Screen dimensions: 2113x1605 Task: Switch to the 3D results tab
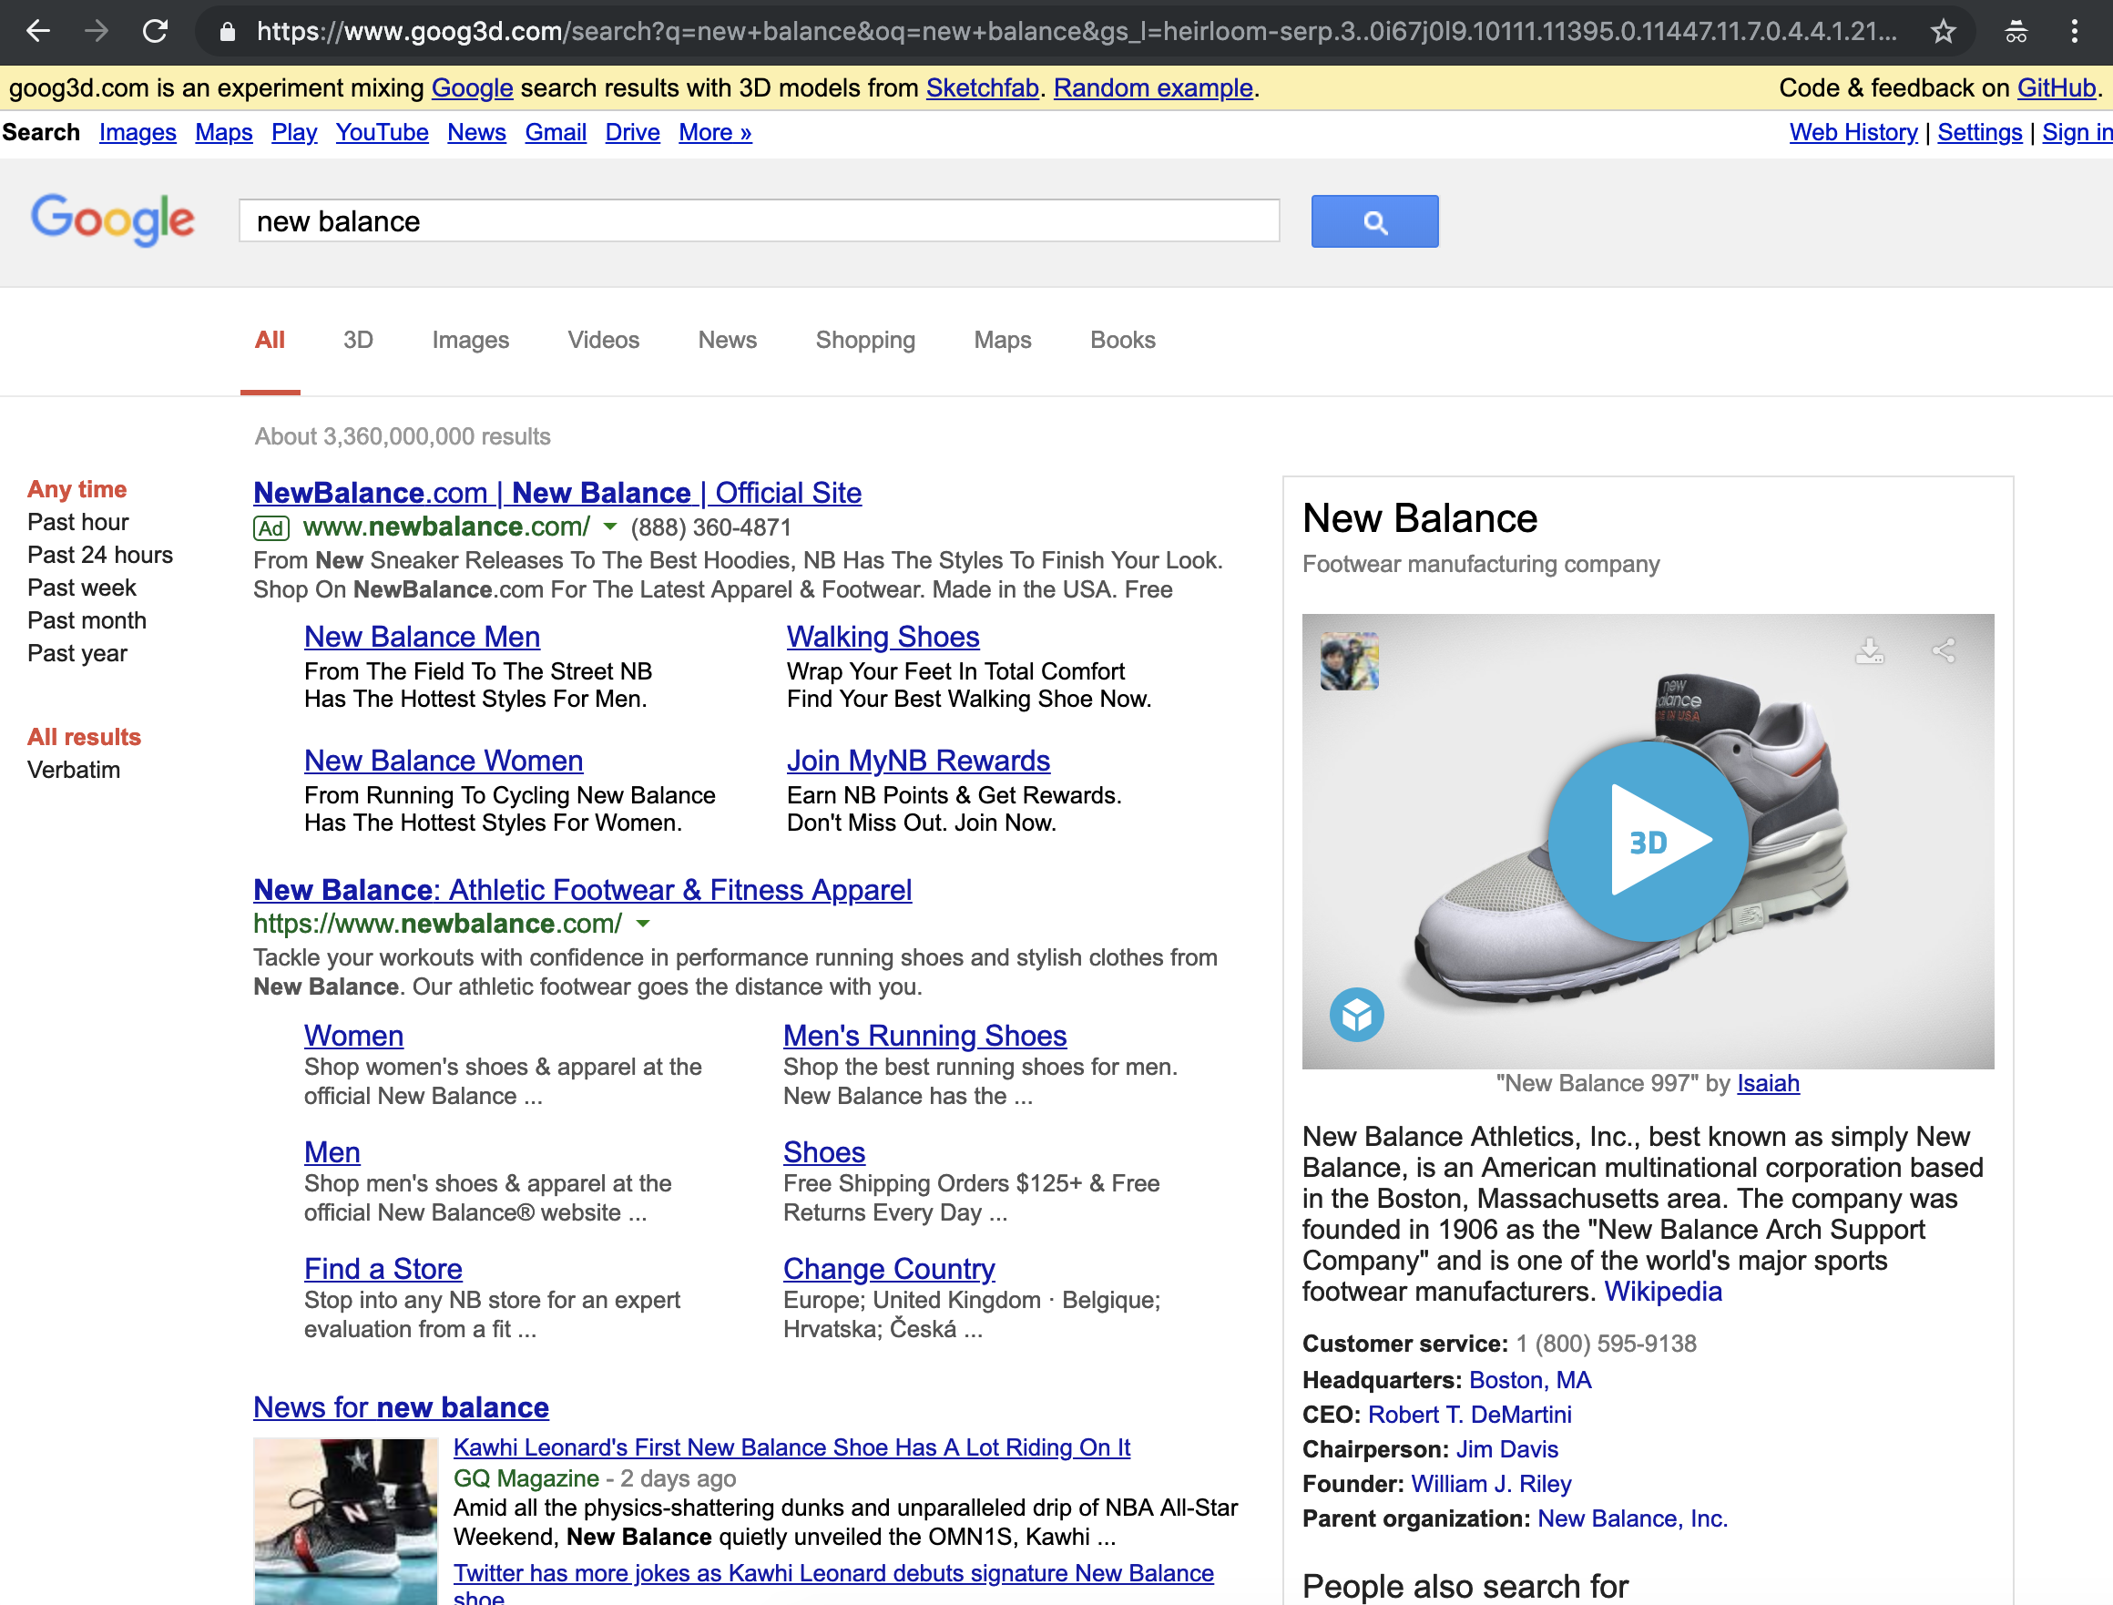[358, 340]
